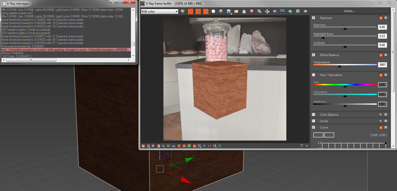397x191 pixels.
Task: Adjust the Temperature slider
Action: pyautogui.click(x=345, y=65)
